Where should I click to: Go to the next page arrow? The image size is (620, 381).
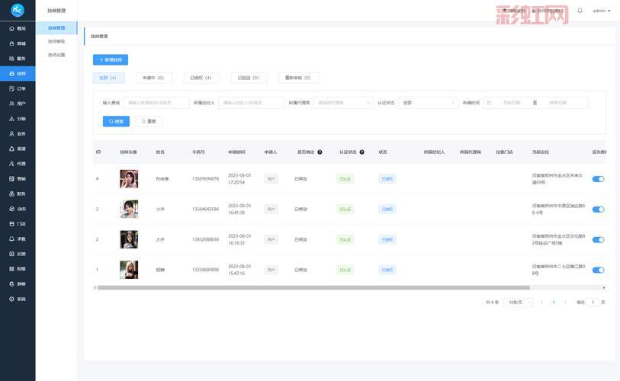tap(565, 303)
